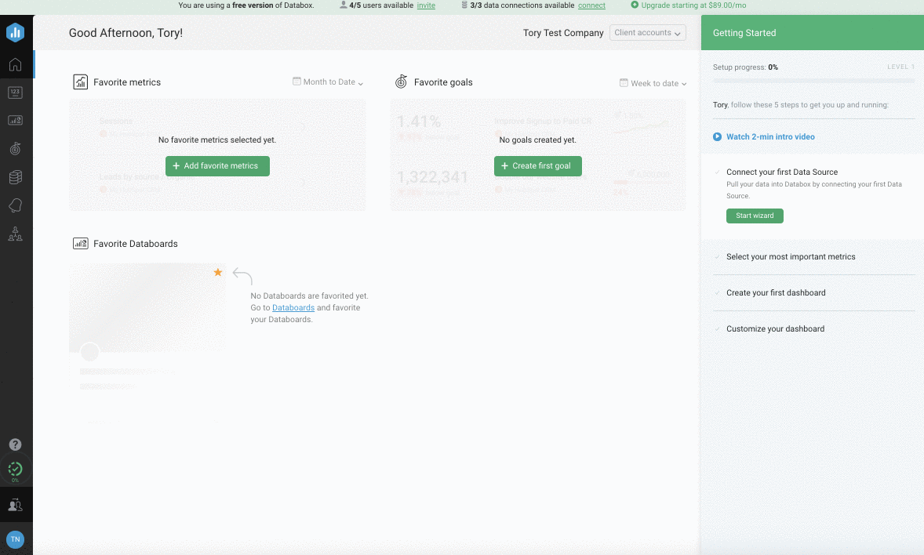Expand Select your most important metrics step
Viewport: 924px width, 555px height.
(x=791, y=257)
